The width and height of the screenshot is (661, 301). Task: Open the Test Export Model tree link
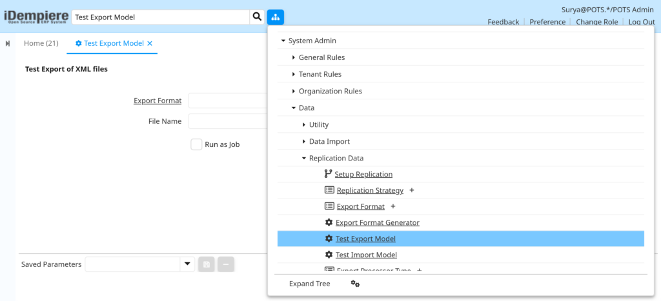pos(365,239)
